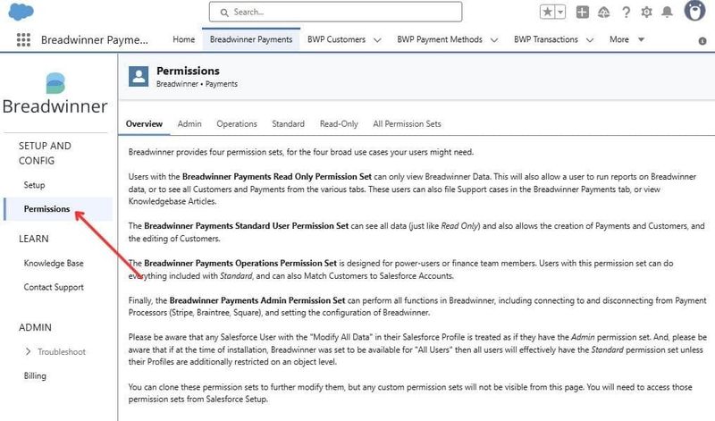The width and height of the screenshot is (715, 421).
Task: Go to the Home navigation tab
Action: tap(183, 40)
